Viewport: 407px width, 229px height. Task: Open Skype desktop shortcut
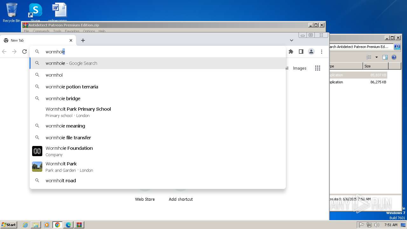(x=35, y=13)
